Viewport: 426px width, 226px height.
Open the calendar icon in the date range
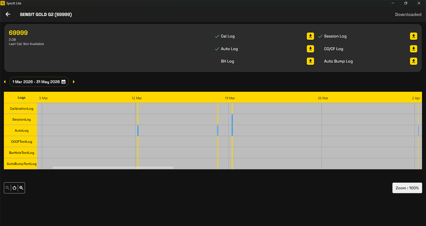pyautogui.click(x=63, y=82)
